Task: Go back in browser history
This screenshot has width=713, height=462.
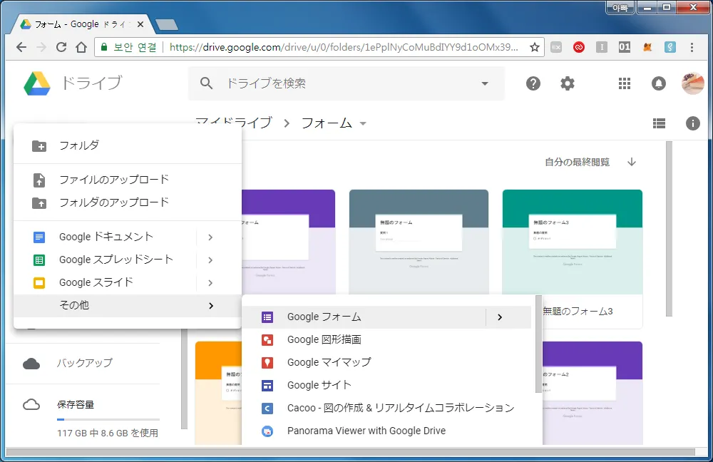Action: pos(21,47)
